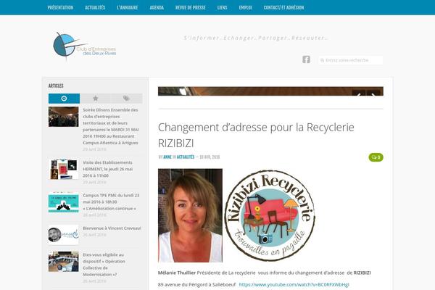Open the green comments count bubble
Viewport: 435px width, 290px height.
[376, 157]
